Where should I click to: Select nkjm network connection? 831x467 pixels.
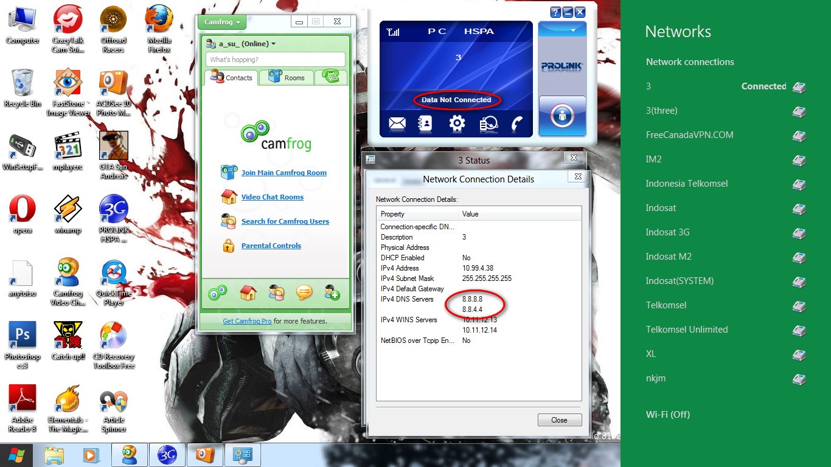[x=726, y=378]
